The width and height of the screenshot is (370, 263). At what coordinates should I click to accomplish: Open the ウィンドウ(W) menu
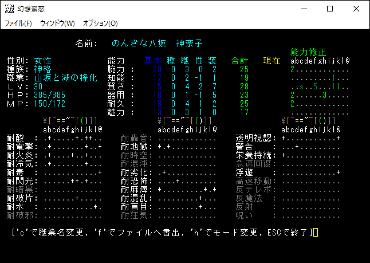point(57,23)
